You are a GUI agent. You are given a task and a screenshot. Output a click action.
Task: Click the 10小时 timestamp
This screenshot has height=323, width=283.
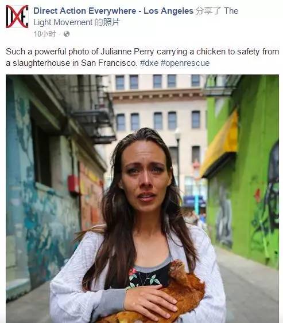(x=45, y=34)
